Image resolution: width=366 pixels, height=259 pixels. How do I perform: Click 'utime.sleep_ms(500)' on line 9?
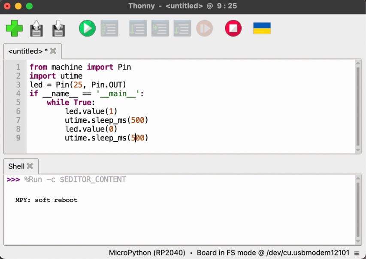point(106,138)
